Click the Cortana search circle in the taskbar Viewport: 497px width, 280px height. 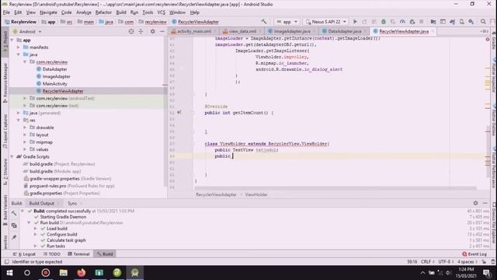pos(27,272)
